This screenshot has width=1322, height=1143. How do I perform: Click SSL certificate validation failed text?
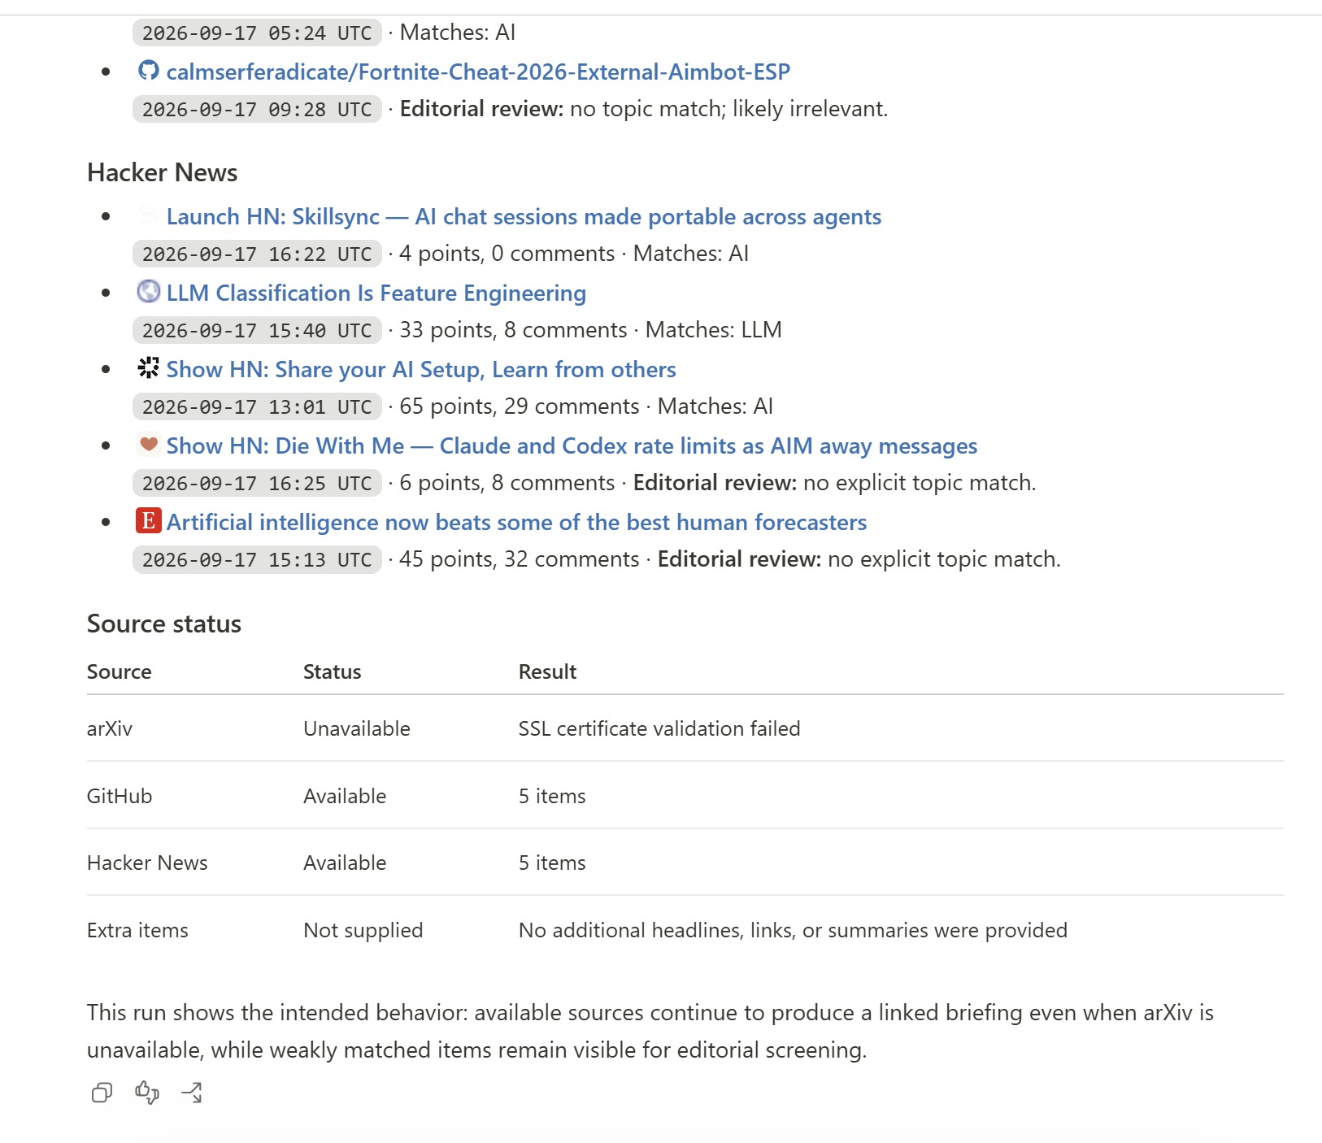pyautogui.click(x=659, y=729)
